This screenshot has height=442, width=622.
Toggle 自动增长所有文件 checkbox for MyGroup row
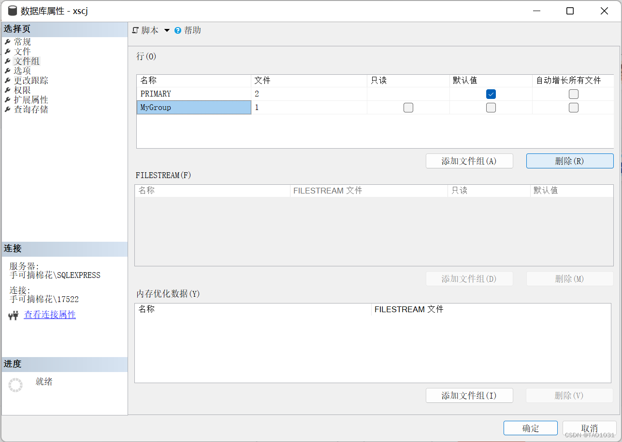tap(574, 108)
